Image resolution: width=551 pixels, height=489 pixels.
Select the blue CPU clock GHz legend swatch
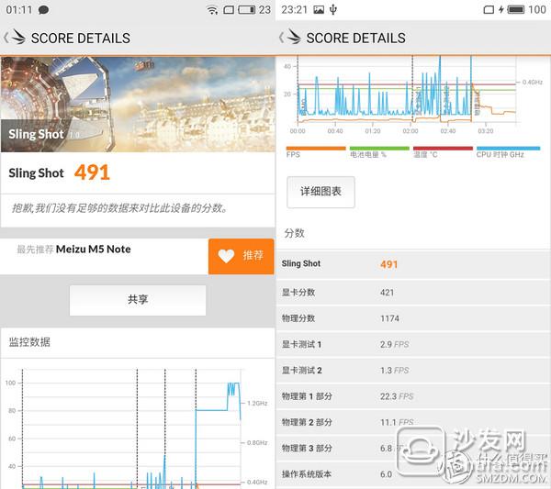coord(508,149)
